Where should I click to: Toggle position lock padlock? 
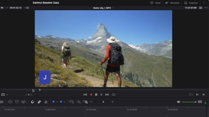pos(46,102)
